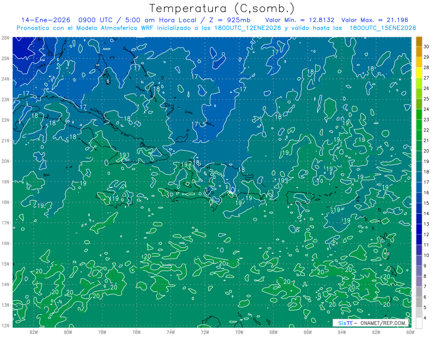Click the 25 label on the color scale

[x=427, y=99]
